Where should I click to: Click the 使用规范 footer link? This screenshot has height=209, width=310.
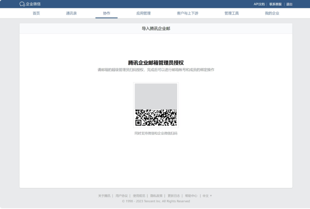pyautogui.click(x=139, y=196)
